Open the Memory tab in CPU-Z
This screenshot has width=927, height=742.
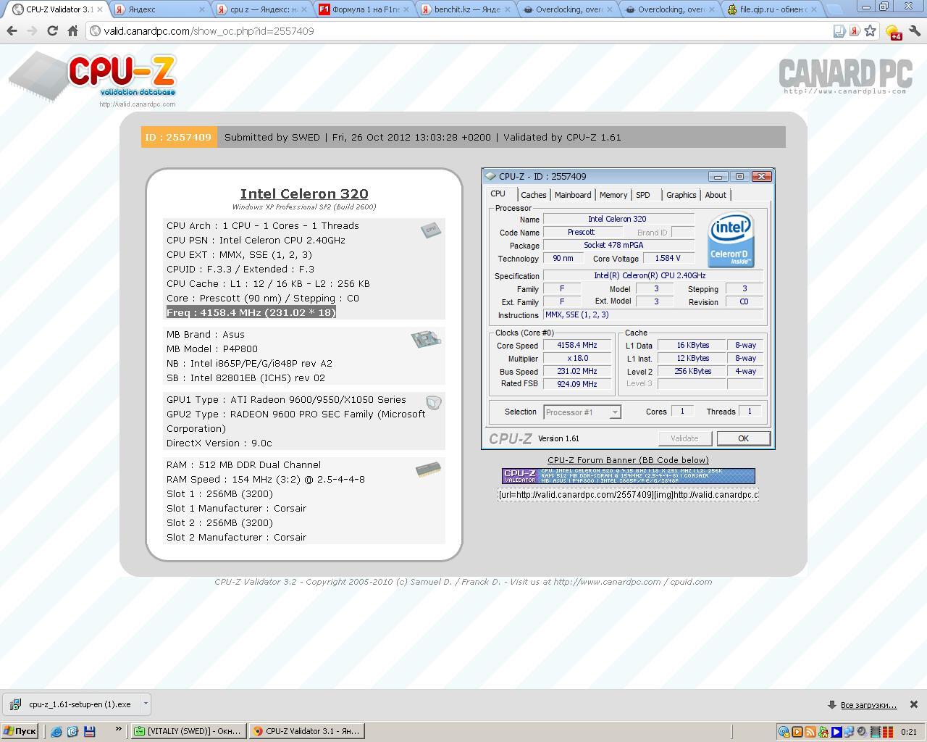[x=613, y=195]
